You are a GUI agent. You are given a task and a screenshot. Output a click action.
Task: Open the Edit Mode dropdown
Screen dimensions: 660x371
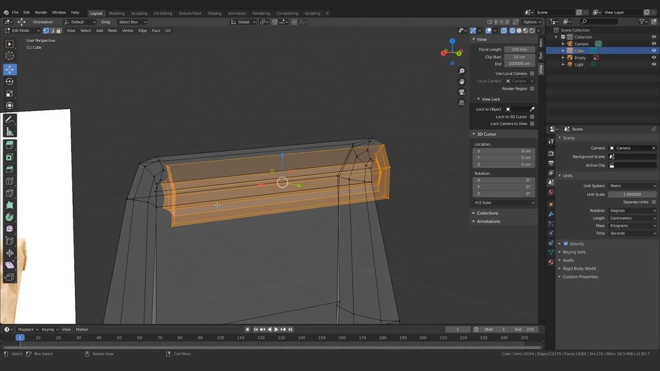[x=22, y=31]
